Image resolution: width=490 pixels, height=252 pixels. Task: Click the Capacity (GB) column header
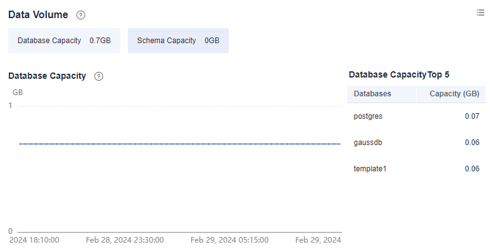[x=454, y=94]
